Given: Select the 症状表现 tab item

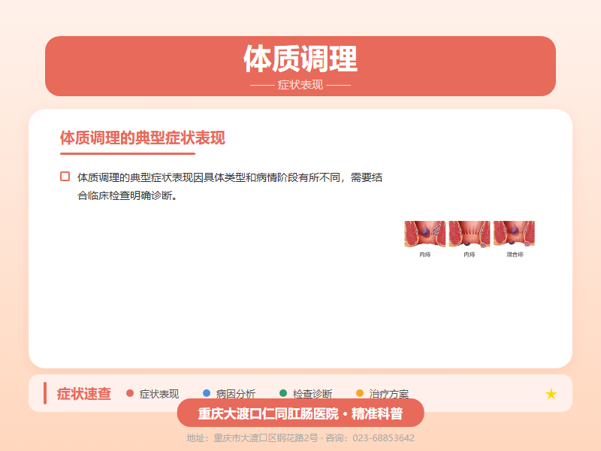Looking at the screenshot, I should [153, 394].
